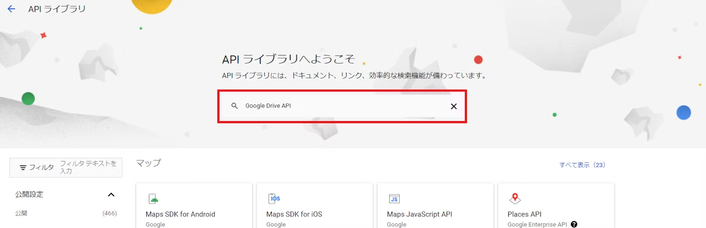This screenshot has width=706, height=228.
Task: Click the Maps JavaScript API icon
Action: [394, 199]
